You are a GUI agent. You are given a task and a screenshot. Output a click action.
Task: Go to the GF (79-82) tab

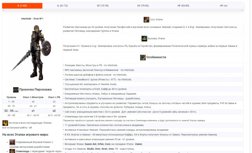coord(143,6)
